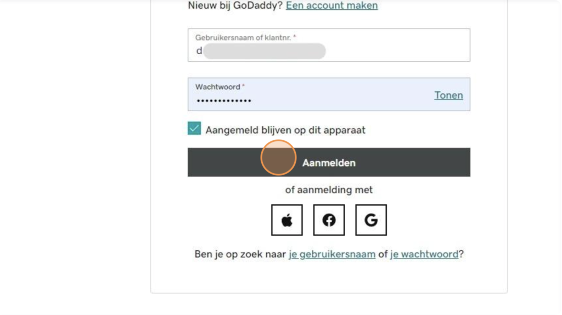
Task: Uncheck the stay signed in checkbox
Action: click(194, 128)
